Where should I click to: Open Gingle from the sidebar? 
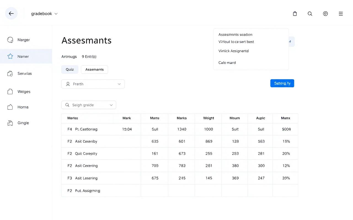pyautogui.click(x=26, y=123)
